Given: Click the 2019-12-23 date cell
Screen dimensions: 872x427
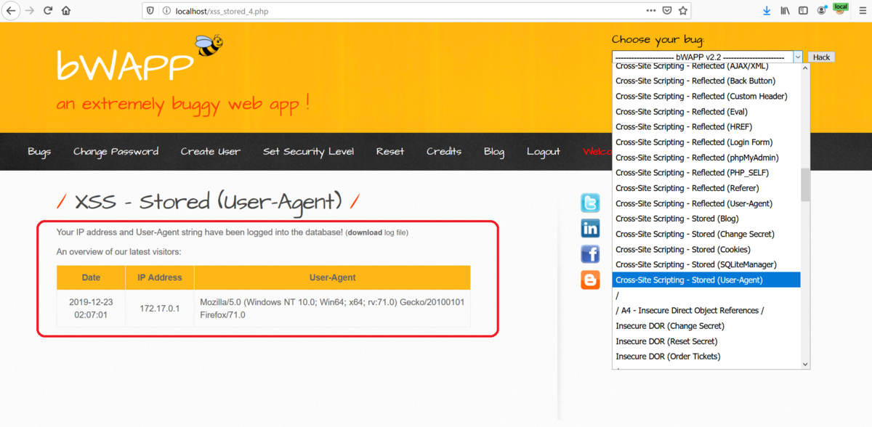Looking at the screenshot, I should click(x=92, y=309).
